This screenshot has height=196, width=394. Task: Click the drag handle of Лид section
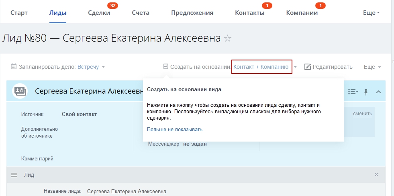click(14, 175)
